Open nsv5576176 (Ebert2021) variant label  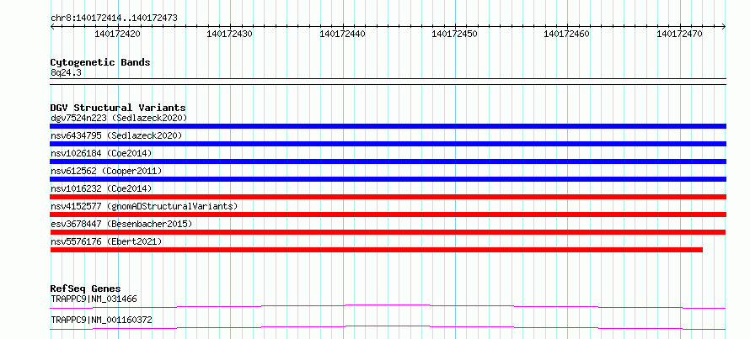pyautogui.click(x=106, y=241)
